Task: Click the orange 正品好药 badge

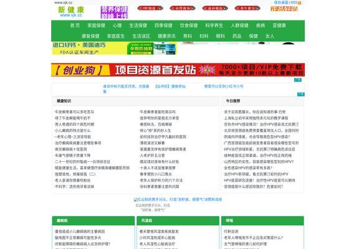Action: 284,9
